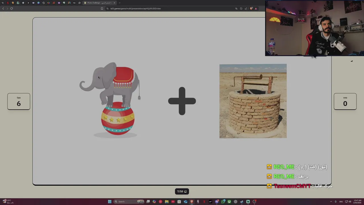Click the REO_ME username in the first chat line
The height and width of the screenshot is (205, 364).
284,167
